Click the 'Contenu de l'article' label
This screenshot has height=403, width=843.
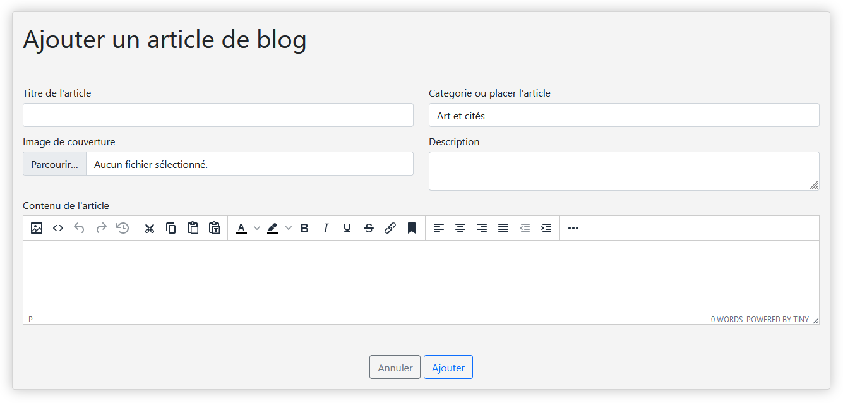tap(66, 206)
